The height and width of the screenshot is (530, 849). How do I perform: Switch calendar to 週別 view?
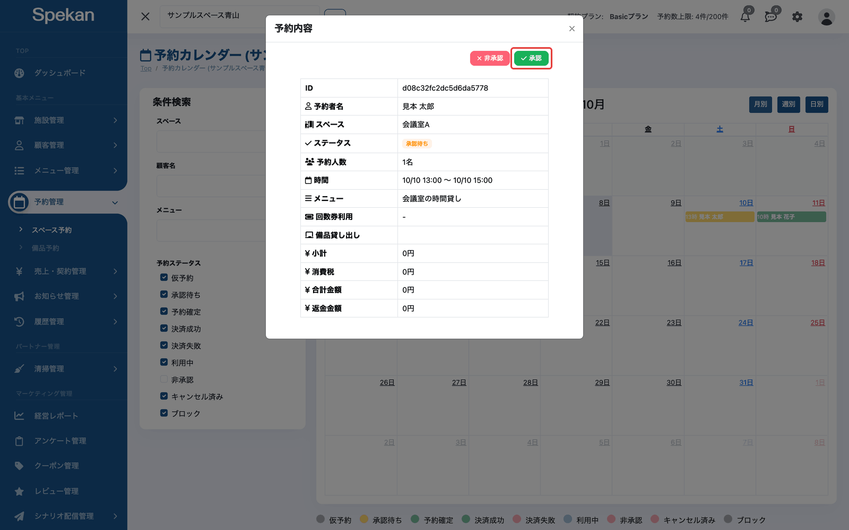click(789, 104)
